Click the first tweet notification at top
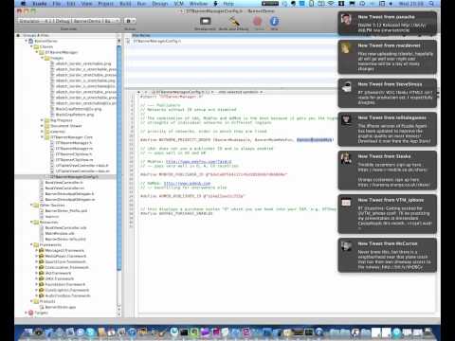This screenshot has height=341, width=455. point(388,24)
